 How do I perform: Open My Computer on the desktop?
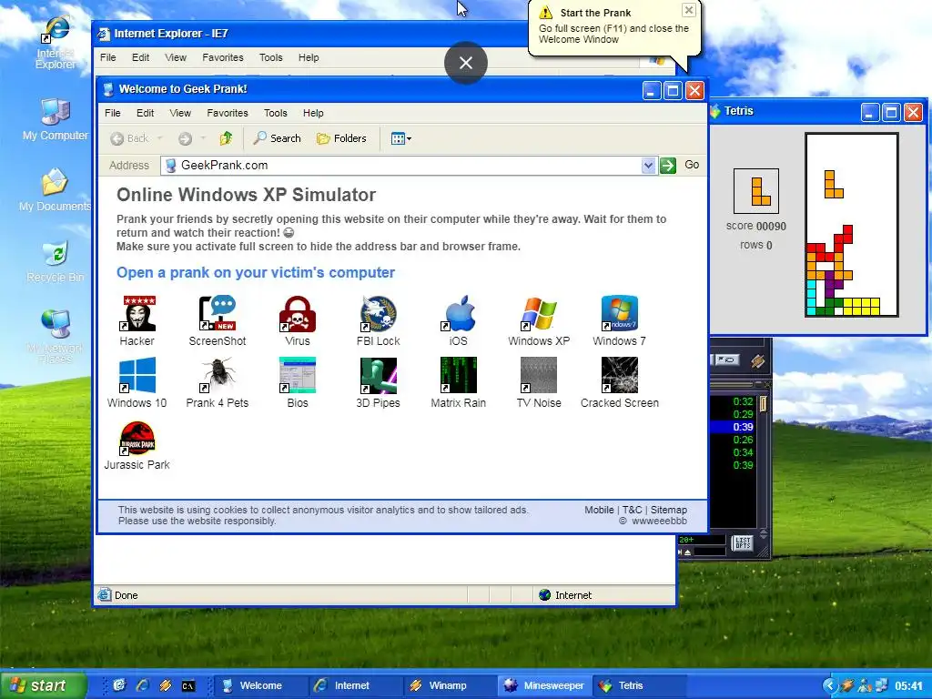pos(56,119)
